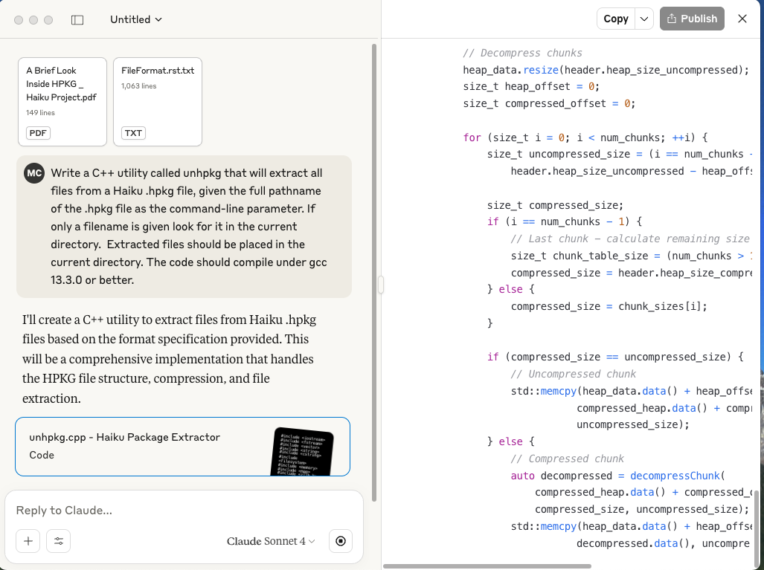The width and height of the screenshot is (764, 570).
Task: Open the Untitled chat title dropdown
Action: 136,19
